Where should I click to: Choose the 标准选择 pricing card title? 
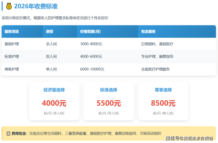109,90
